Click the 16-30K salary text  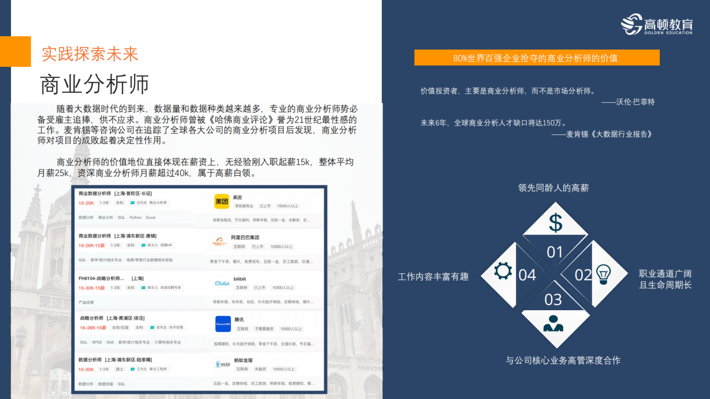(86, 369)
